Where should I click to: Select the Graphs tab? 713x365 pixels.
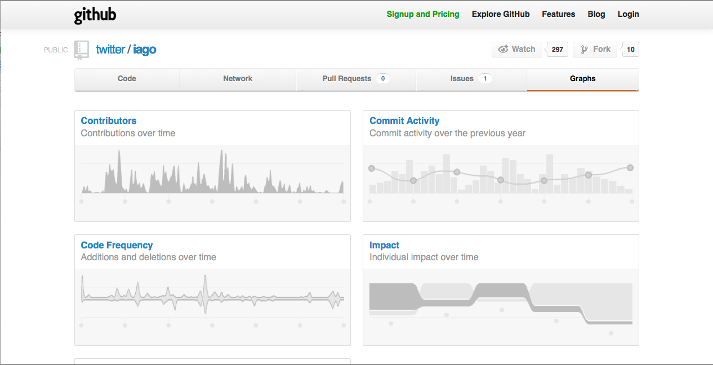(x=582, y=79)
